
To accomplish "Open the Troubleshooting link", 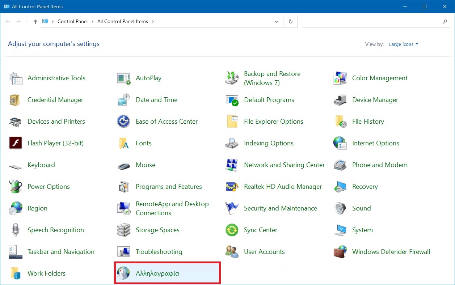I will (x=159, y=252).
